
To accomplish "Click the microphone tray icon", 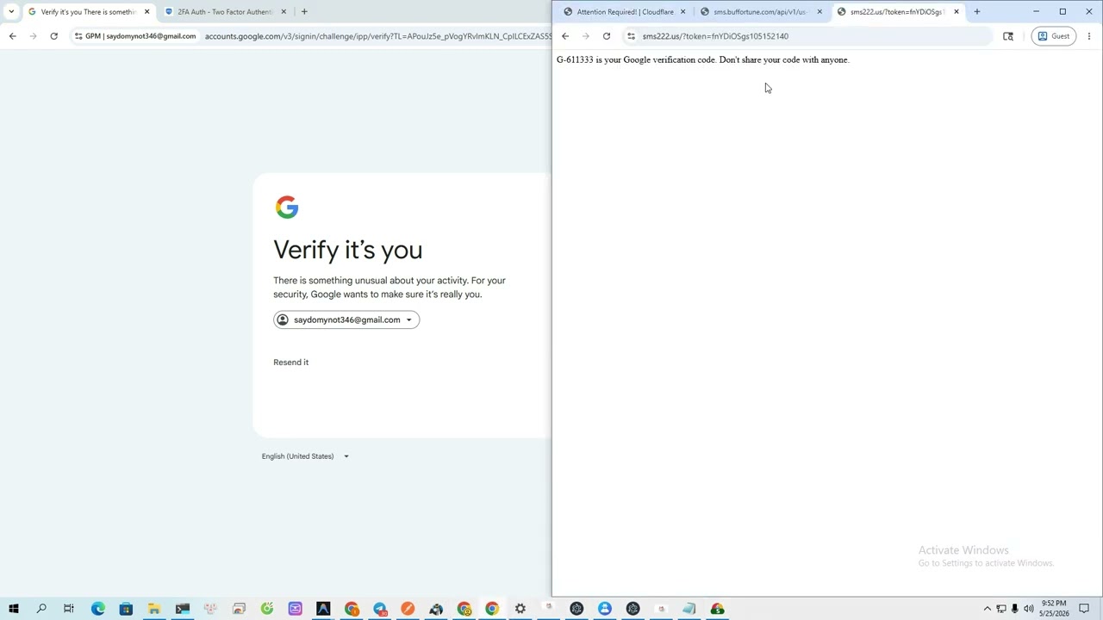I will [1015, 609].
